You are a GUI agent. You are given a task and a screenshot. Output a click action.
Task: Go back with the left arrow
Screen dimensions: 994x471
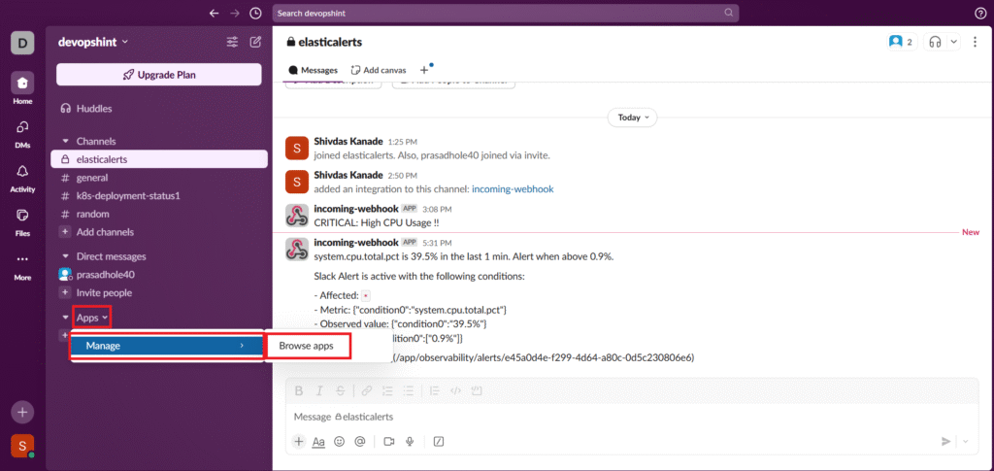[x=215, y=13]
